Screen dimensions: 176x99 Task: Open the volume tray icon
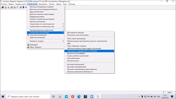tap(155, 97)
